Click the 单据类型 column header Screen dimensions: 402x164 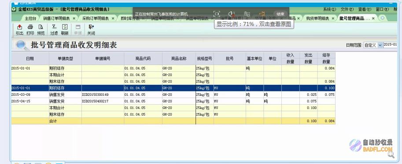point(65,58)
